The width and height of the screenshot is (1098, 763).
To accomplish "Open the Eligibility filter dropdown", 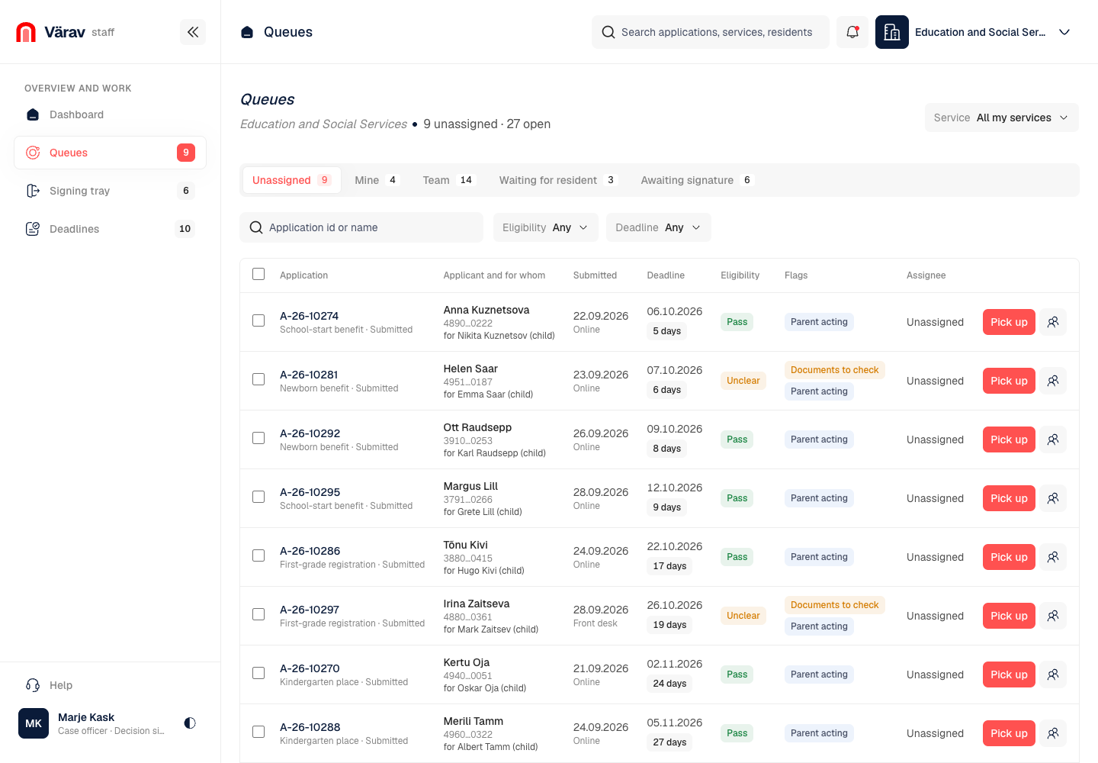I will [x=545, y=227].
